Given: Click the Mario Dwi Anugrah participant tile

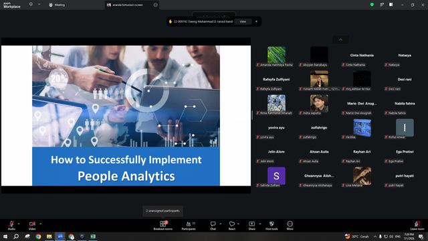Looking at the screenshot, I should [x=362, y=104].
